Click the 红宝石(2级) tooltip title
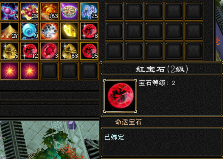Viewport: 223px width, 159px height. [x=162, y=69]
